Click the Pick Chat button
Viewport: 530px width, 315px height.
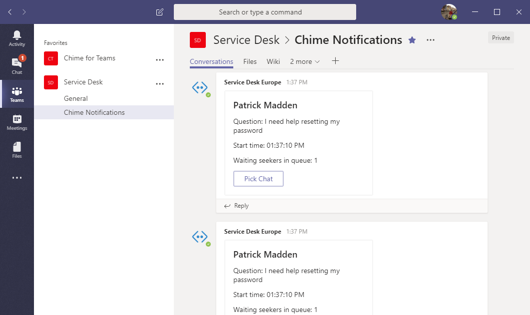[258, 179]
